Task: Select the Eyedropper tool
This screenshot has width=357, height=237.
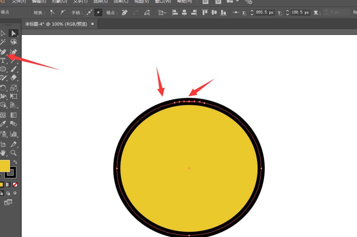Action: 3,124
